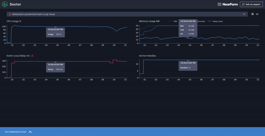
Task: Click the Active Handles chart title
Action: tap(148, 56)
